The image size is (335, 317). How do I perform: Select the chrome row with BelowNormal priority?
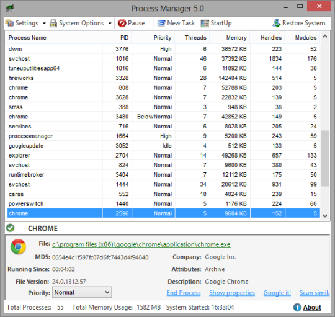[x=163, y=117]
